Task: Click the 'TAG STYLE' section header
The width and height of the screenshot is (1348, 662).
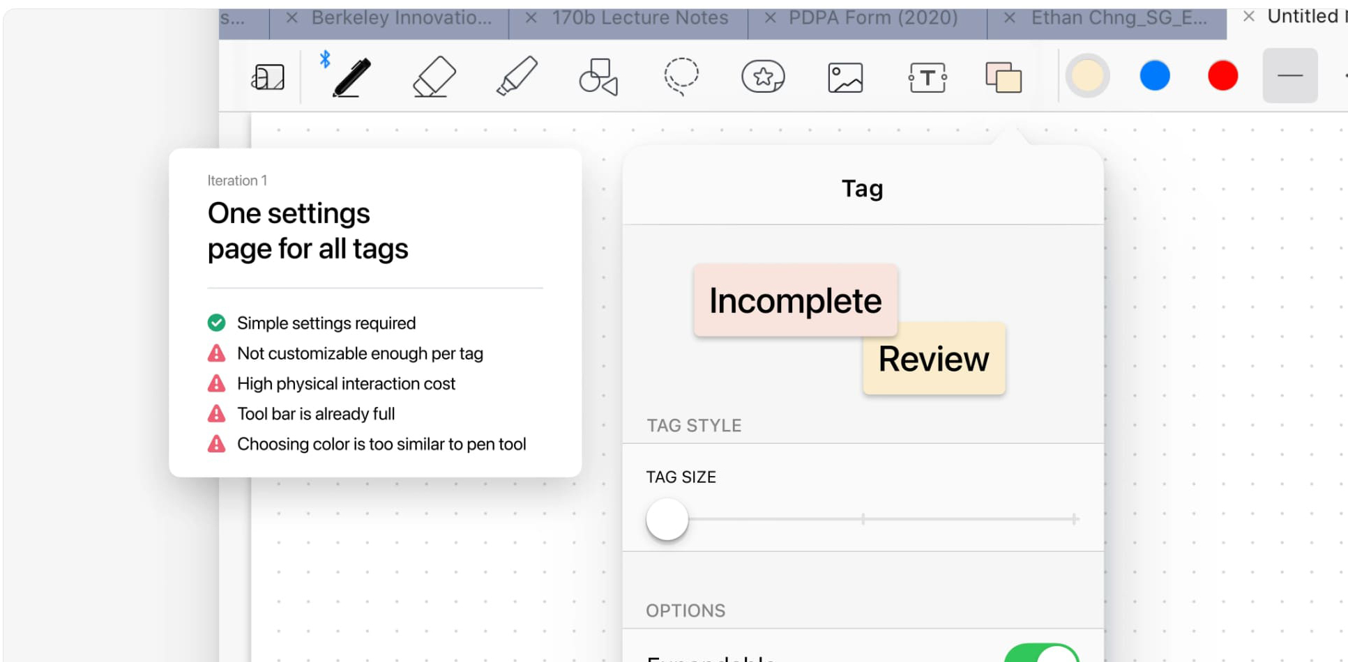Action: click(694, 426)
